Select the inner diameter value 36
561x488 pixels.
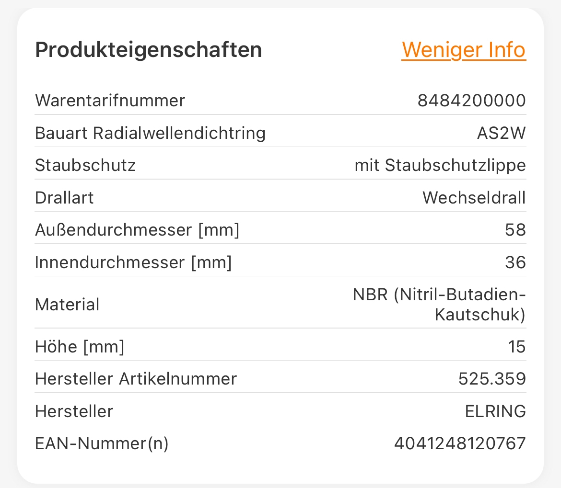click(x=515, y=262)
